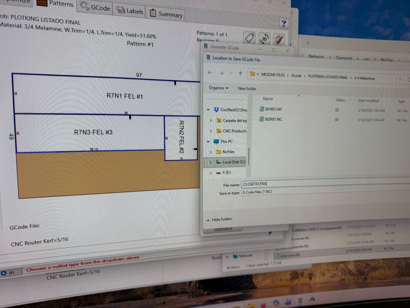The width and height of the screenshot is (410, 308).
Task: Expand the Carpeta del equipo folder
Action: pos(211,120)
